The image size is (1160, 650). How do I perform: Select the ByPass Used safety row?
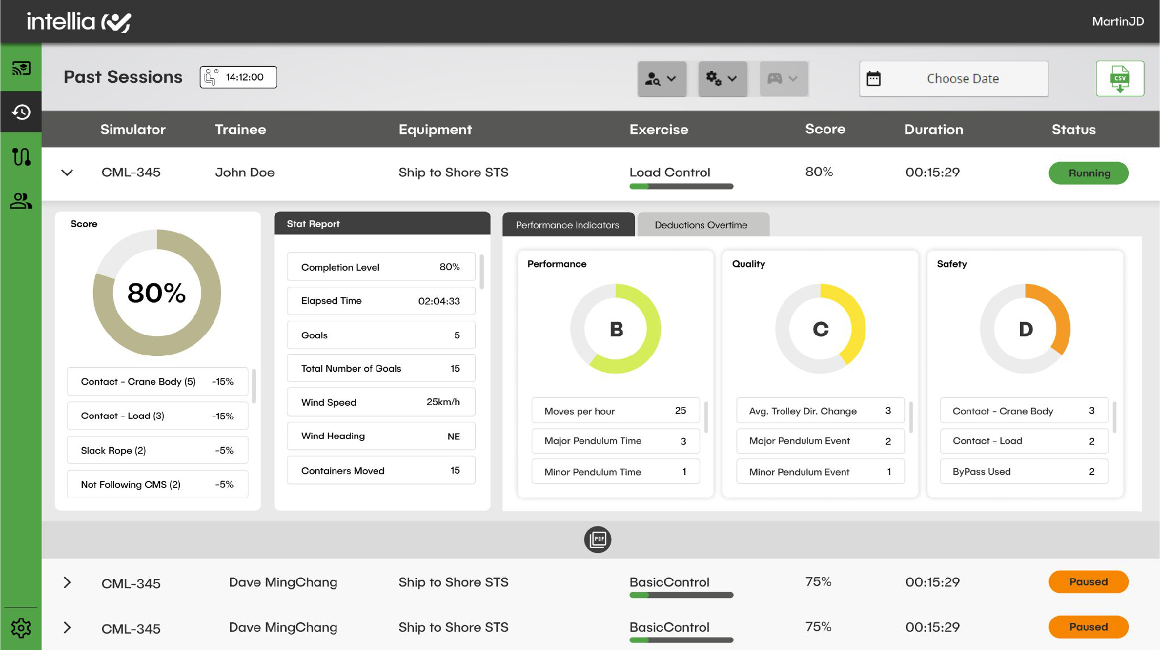tap(1024, 471)
